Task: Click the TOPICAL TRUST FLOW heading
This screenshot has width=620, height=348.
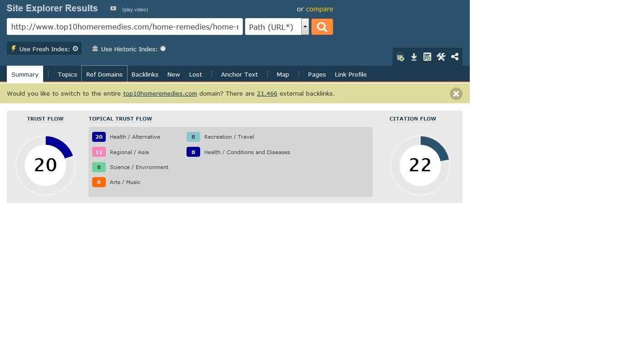Action: (x=120, y=119)
